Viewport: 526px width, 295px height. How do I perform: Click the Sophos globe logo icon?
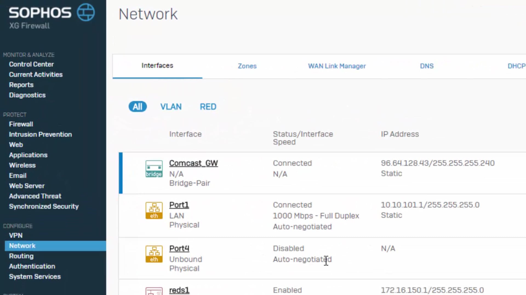click(86, 12)
